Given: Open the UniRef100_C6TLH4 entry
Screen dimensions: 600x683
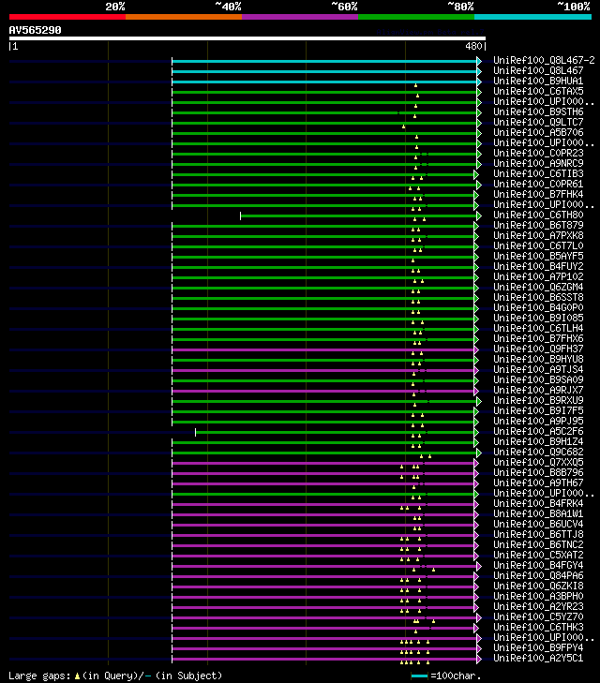Looking at the screenshot, I should click(538, 329).
